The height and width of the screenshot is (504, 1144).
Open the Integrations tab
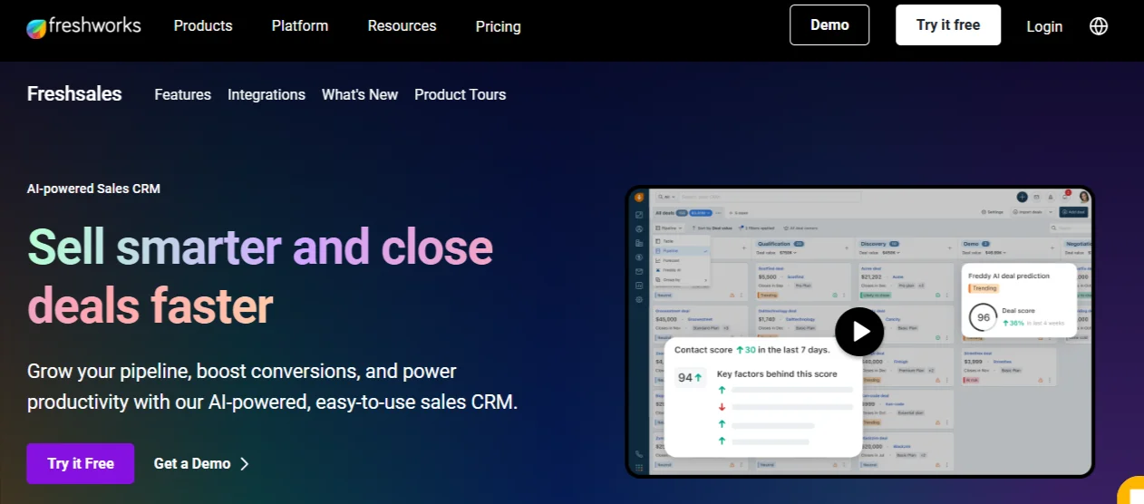click(x=267, y=94)
